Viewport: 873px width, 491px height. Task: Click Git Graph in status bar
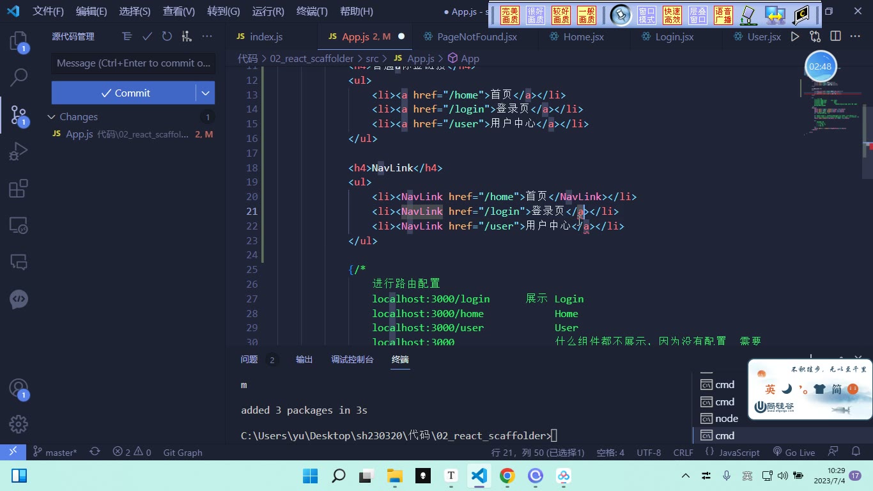tap(183, 452)
